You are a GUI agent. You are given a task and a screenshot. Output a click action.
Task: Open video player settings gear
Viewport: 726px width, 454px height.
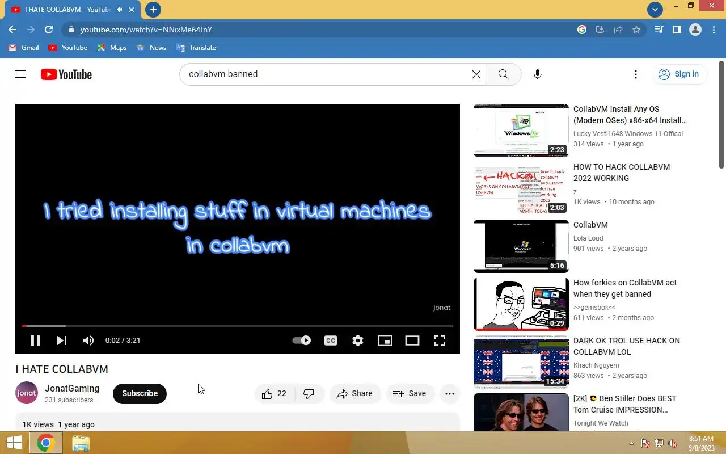[358, 340]
